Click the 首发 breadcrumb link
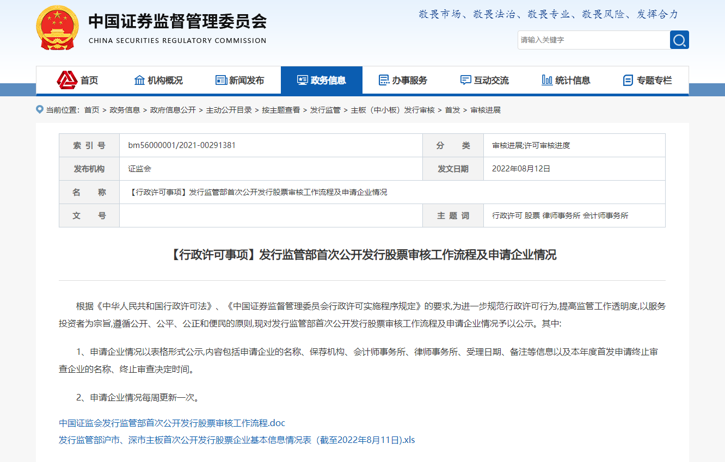 point(452,110)
